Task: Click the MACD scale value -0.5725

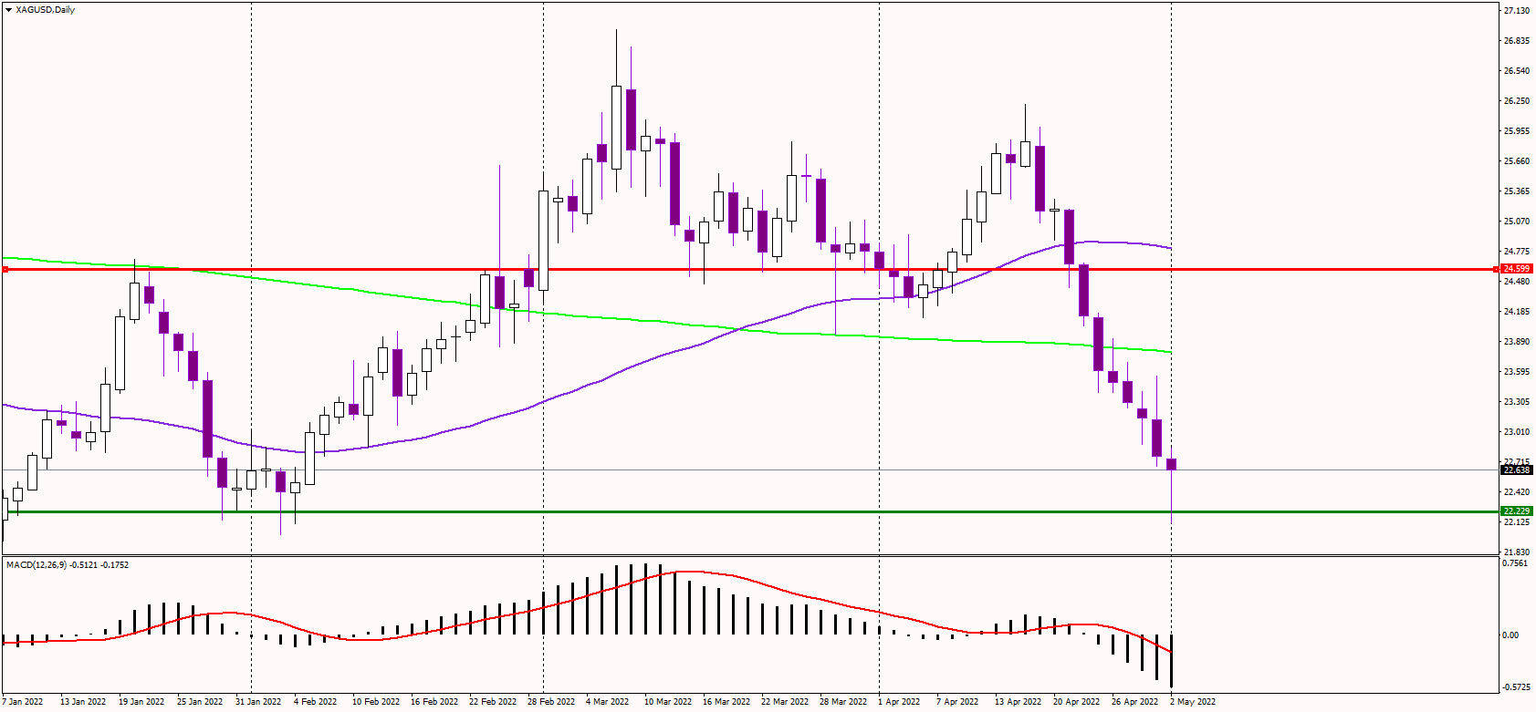Action: pyautogui.click(x=1517, y=687)
